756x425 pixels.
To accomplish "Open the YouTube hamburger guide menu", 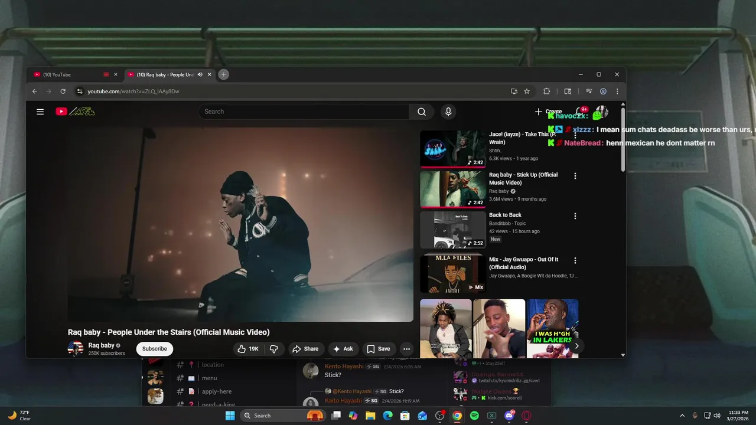I will [40, 112].
